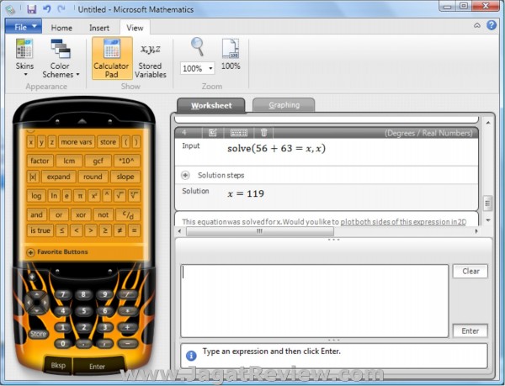
Task: Reset zoom with 100% page icon
Action: (x=231, y=54)
